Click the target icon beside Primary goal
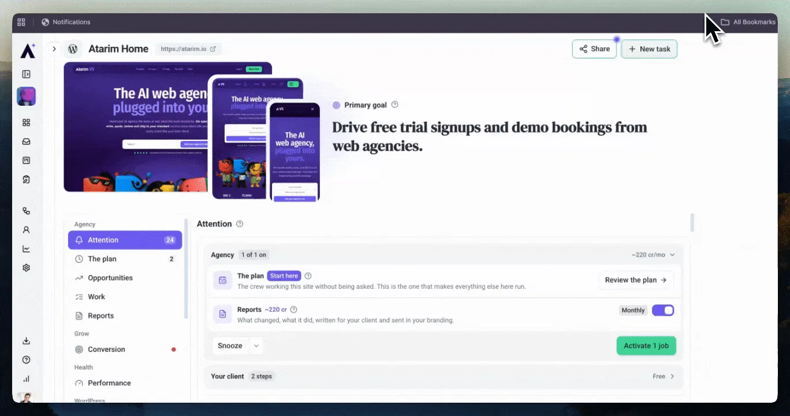Screen dimensions: 790x416 tap(337, 105)
